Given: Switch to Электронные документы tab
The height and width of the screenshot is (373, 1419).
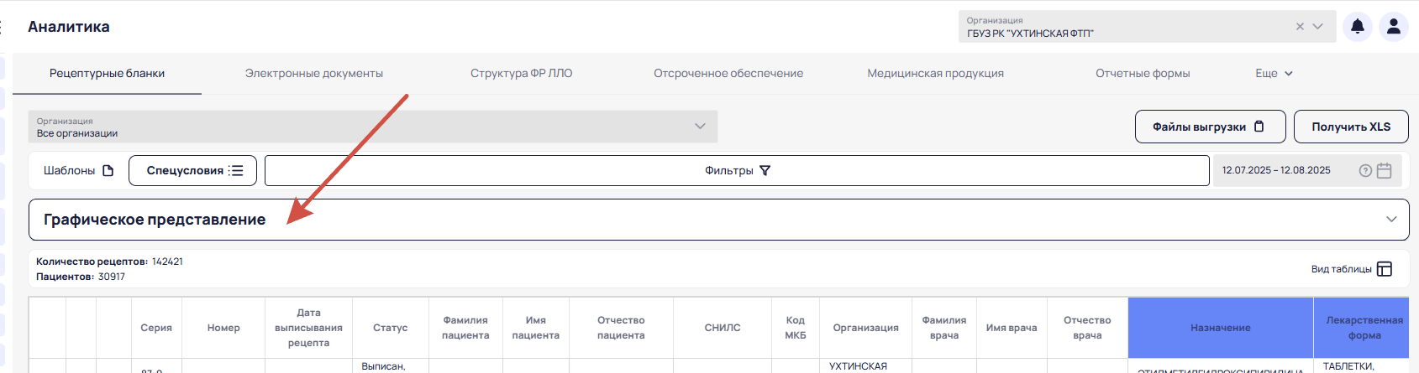Looking at the screenshot, I should tap(314, 74).
